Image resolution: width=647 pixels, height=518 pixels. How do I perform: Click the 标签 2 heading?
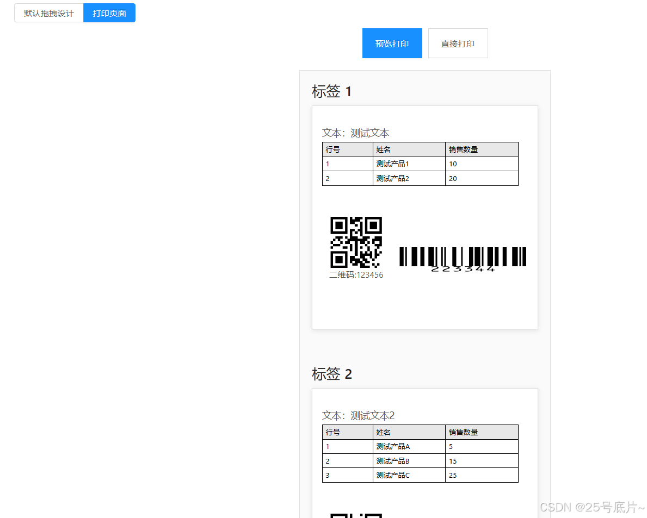pyautogui.click(x=332, y=374)
